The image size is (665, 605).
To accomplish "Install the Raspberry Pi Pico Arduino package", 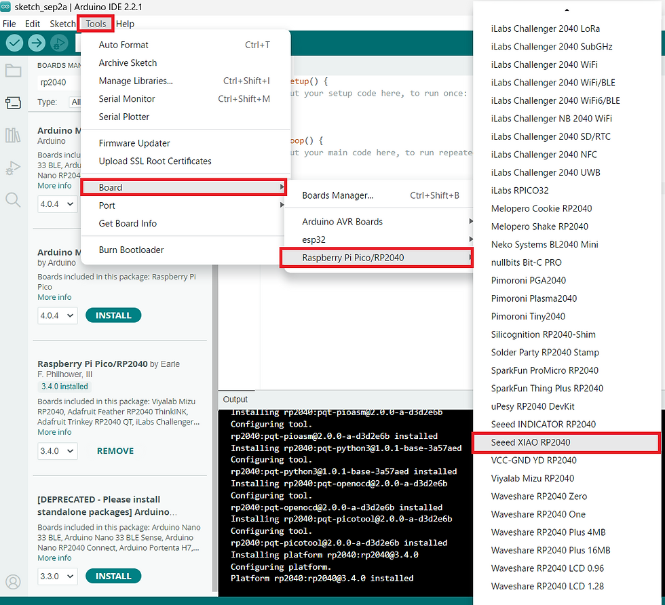I will (113, 315).
